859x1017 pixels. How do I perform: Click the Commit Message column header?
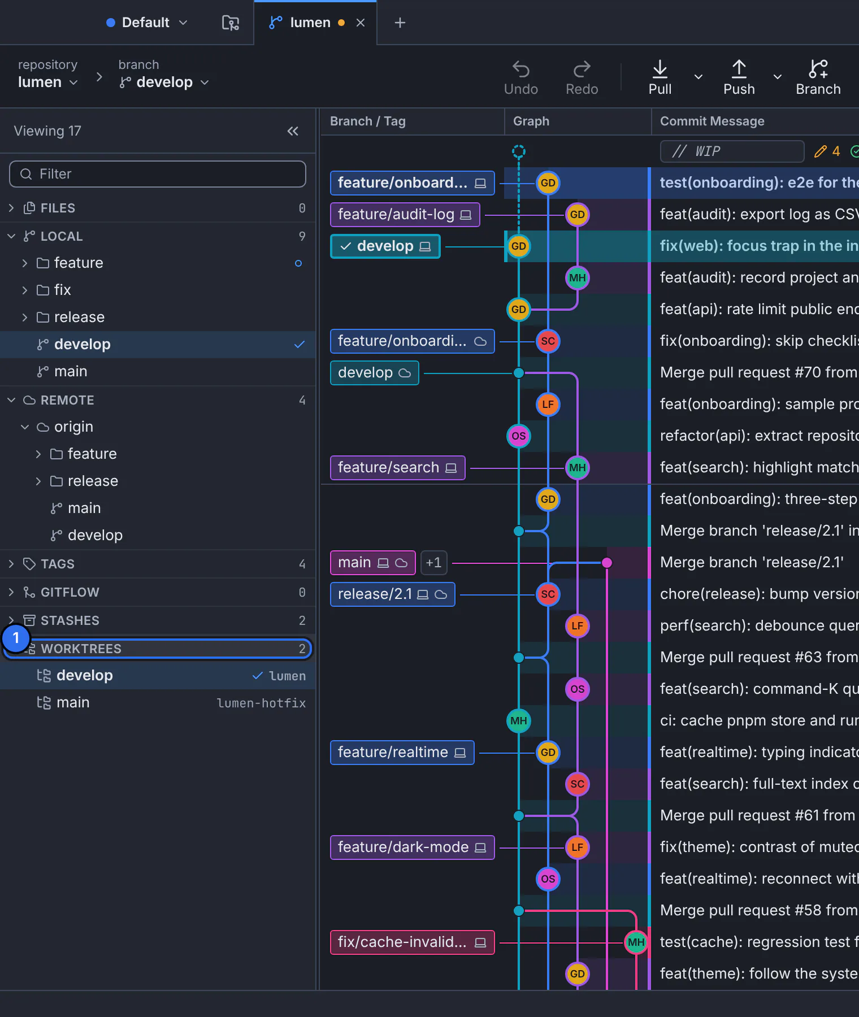[712, 121]
